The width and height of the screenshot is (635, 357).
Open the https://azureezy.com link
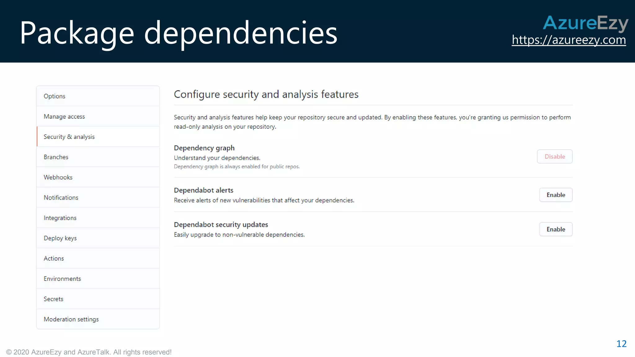click(569, 40)
